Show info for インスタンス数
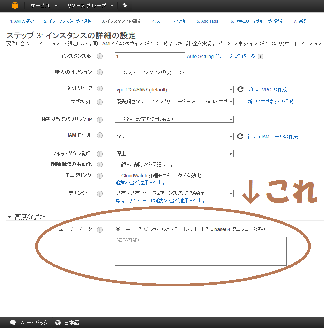 (100, 56)
